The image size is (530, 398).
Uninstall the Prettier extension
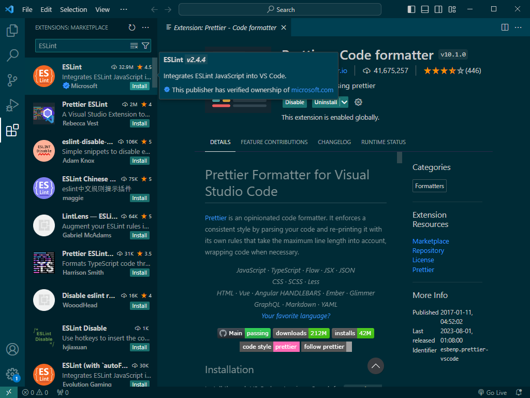(x=326, y=102)
